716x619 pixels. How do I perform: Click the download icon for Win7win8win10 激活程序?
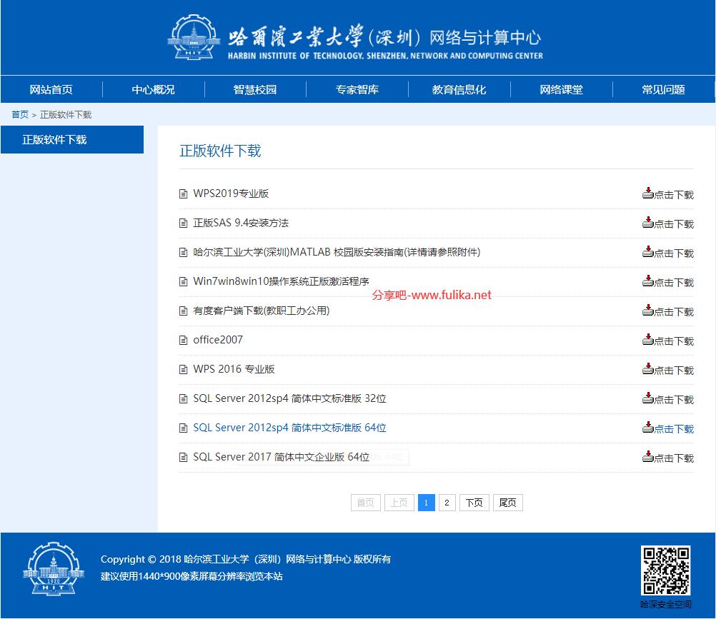[647, 281]
